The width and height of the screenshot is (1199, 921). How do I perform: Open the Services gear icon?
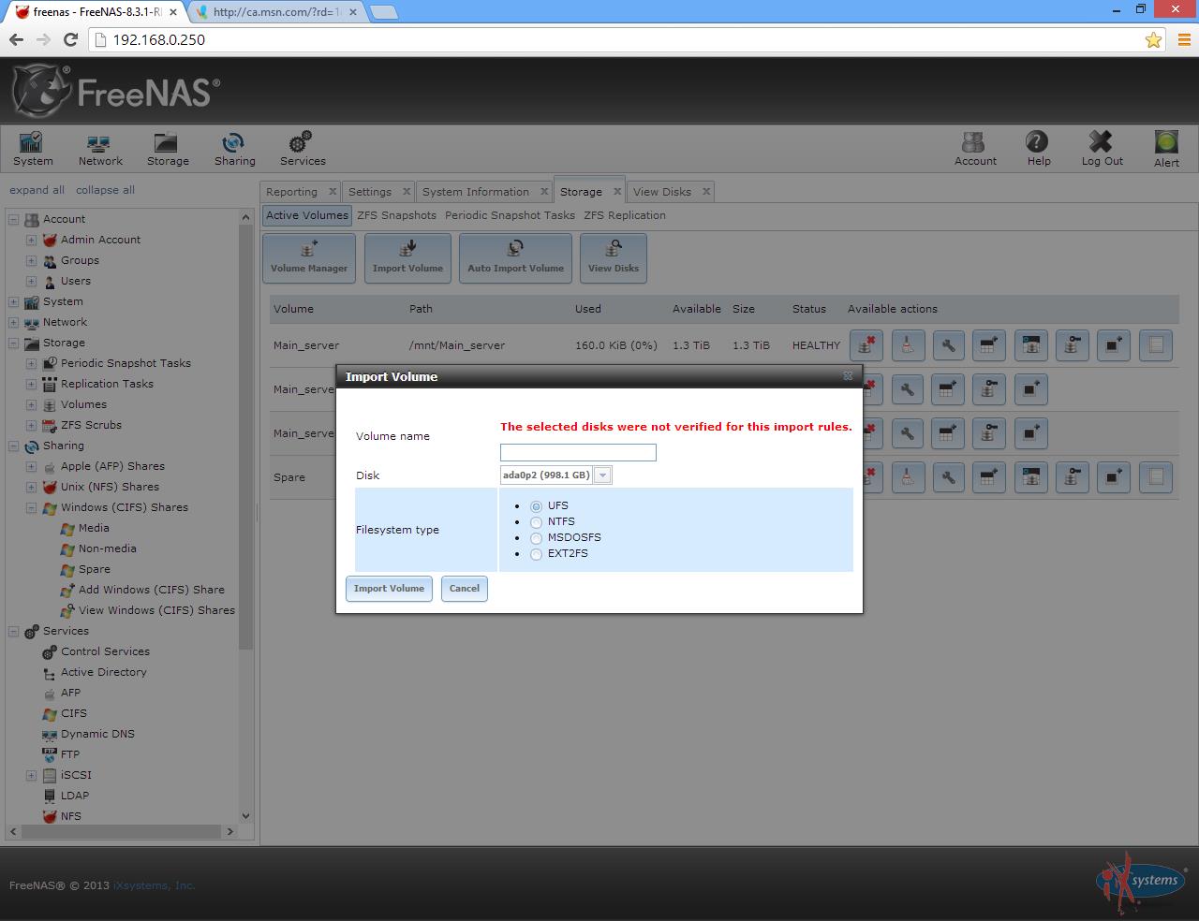(x=302, y=143)
